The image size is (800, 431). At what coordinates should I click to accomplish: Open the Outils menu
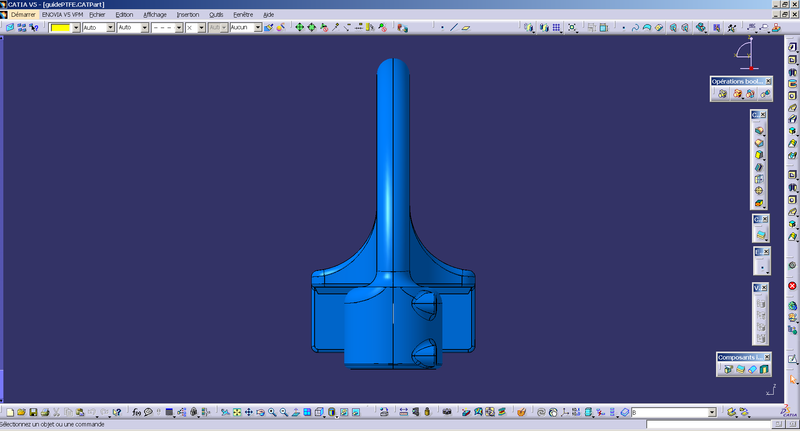point(216,15)
